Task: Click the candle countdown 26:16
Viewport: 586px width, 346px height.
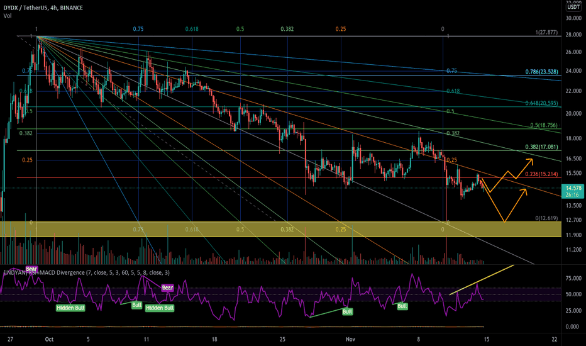Action: pyautogui.click(x=572, y=194)
